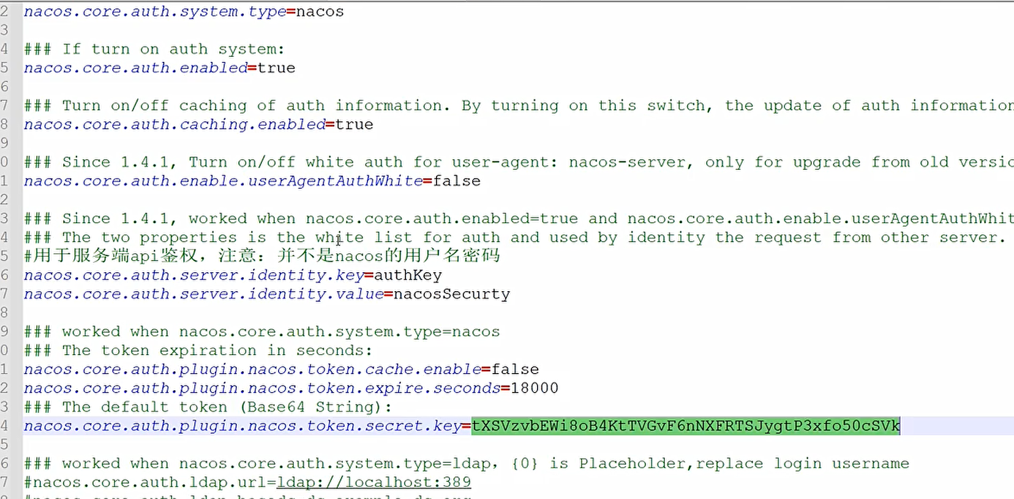The width and height of the screenshot is (1014, 499).
Task: Click 'true' value of nacos.core.auth.enabled
Action: pyautogui.click(x=276, y=68)
